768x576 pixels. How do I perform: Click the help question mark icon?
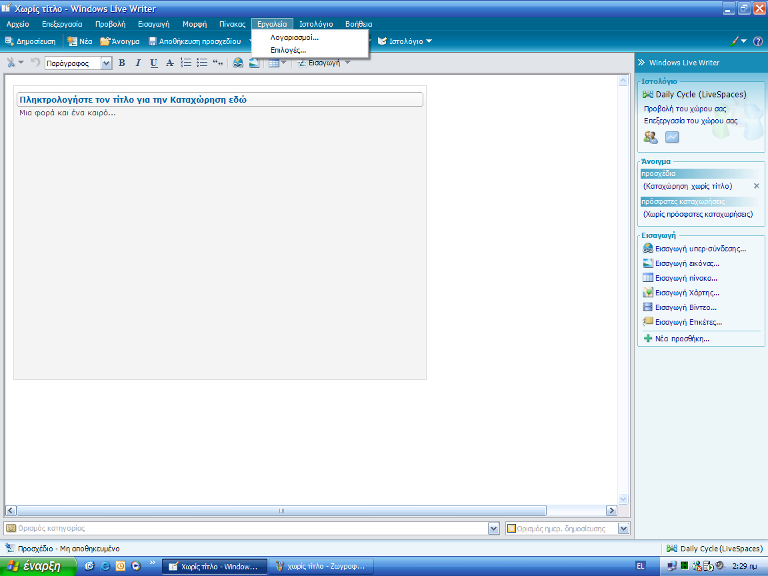[x=757, y=41]
